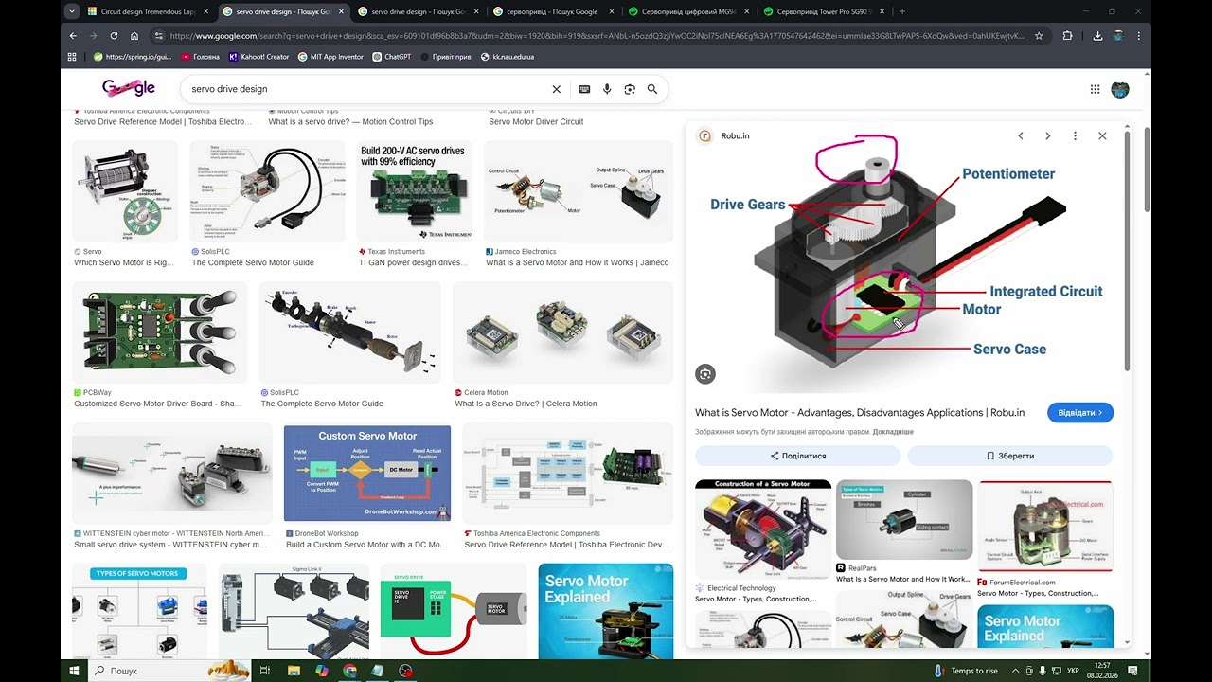Open Servo Motor Explained blue thumbnail in results

tap(605, 612)
